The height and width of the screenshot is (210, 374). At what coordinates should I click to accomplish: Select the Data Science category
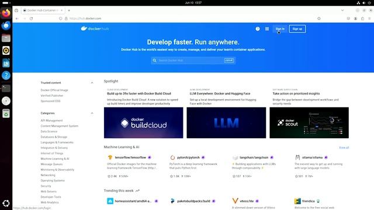[49, 131]
